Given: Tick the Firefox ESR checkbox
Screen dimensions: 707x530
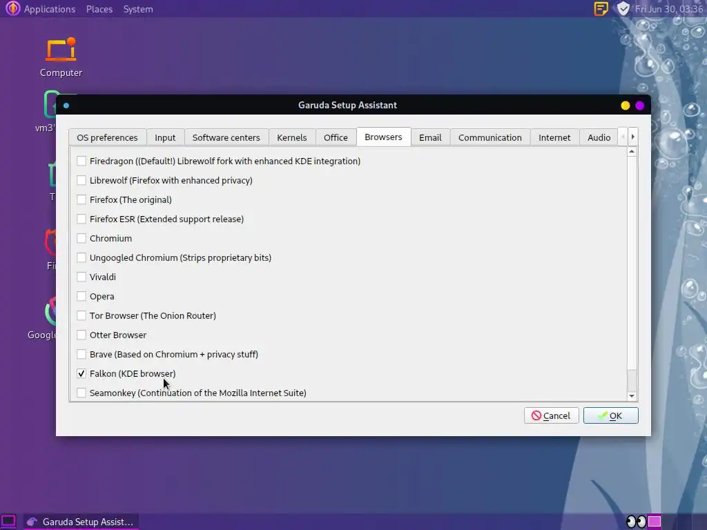Looking at the screenshot, I should pyautogui.click(x=81, y=219).
